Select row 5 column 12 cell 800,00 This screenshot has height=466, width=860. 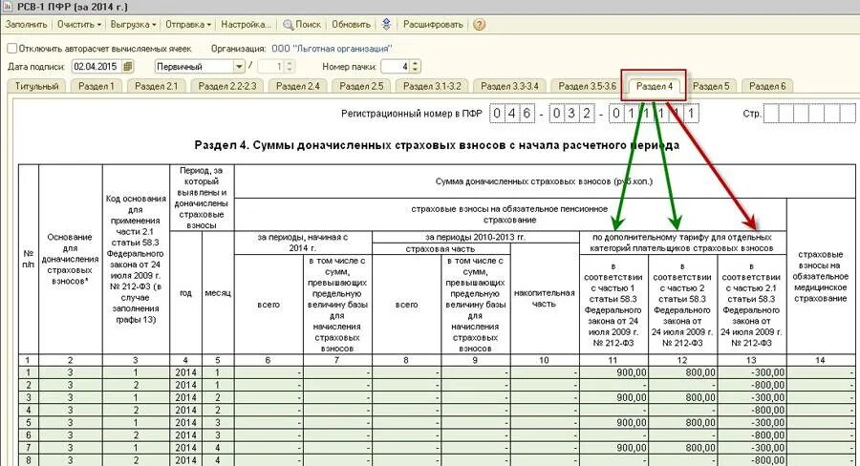683,423
